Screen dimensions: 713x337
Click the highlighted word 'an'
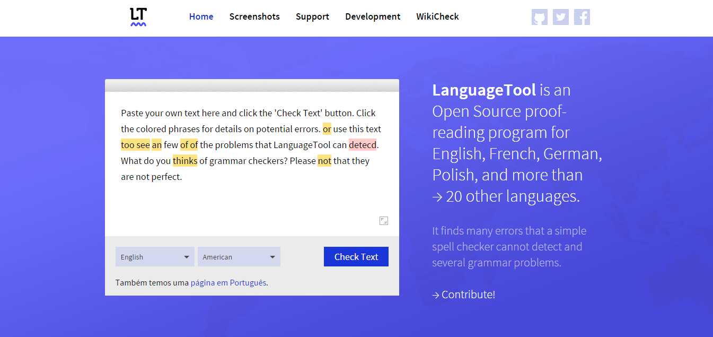pos(156,145)
